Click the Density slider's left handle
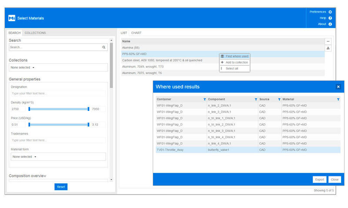This screenshot has height=208, width=348. 29,109
